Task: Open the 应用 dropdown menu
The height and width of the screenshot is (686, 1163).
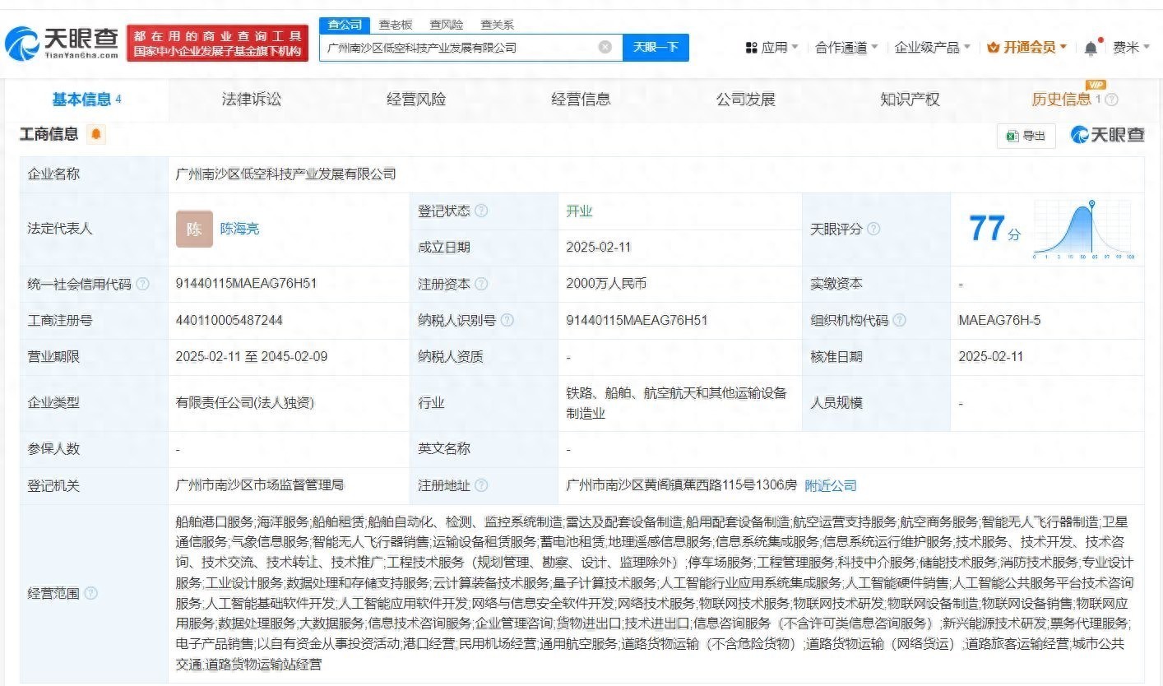Action: click(772, 48)
